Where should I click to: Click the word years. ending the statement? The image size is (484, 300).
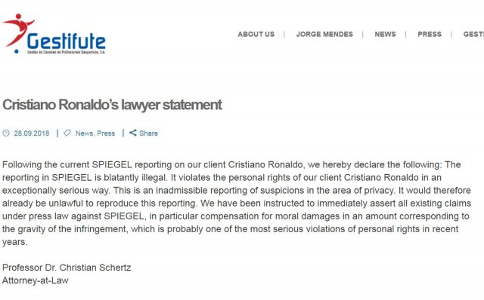15,243
